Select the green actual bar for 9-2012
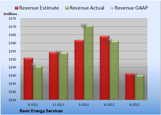The width and height of the screenshot is (161, 115). (139, 87)
